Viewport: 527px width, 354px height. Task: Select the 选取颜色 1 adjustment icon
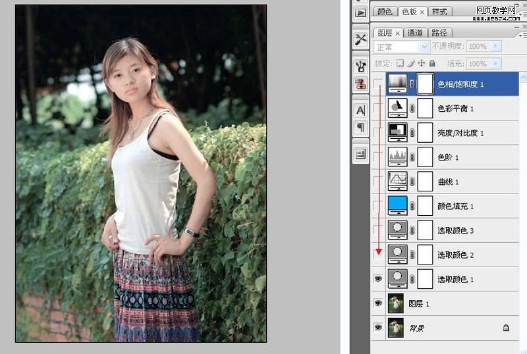(398, 279)
